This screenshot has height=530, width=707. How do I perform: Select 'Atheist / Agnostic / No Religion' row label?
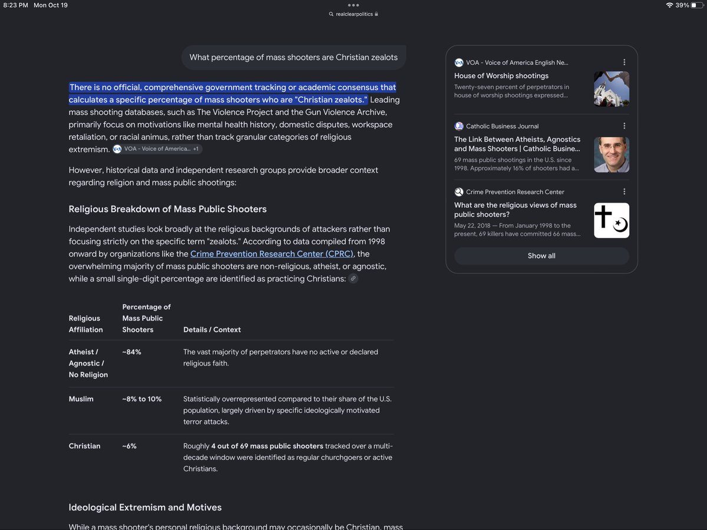point(88,363)
